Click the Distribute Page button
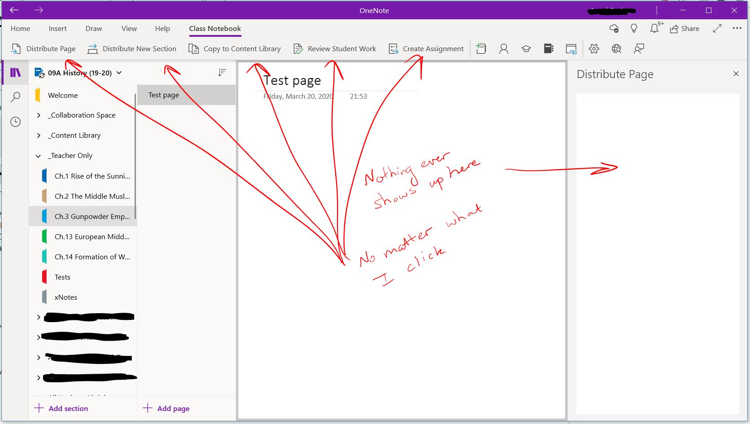Viewport: 750px width, 424px height. 43,48
